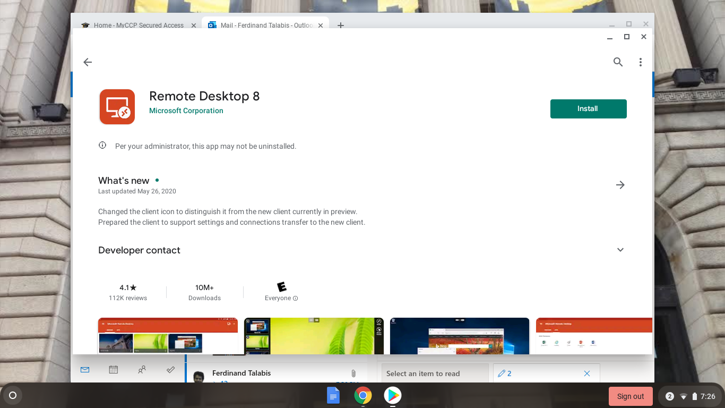Screen dimensions: 725x408
Task: Close the MyCCP Secured Access tab
Action: (x=193, y=25)
